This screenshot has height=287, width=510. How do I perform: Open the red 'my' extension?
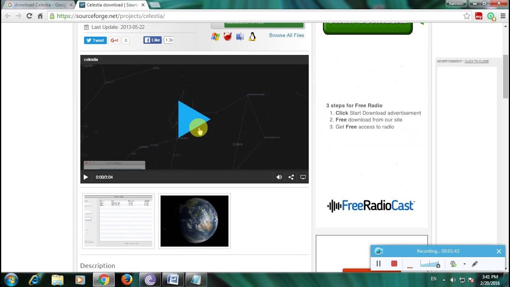point(479,16)
